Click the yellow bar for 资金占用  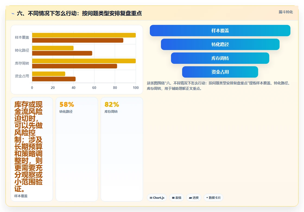coord(49,74)
